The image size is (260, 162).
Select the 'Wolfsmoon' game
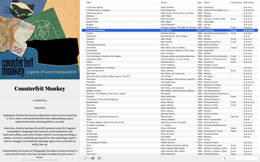pos(170,140)
